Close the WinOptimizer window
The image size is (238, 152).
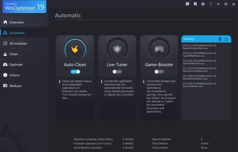[234, 4]
